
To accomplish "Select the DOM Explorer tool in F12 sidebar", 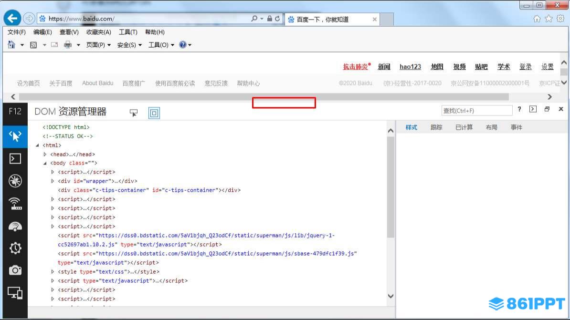I will [x=15, y=136].
